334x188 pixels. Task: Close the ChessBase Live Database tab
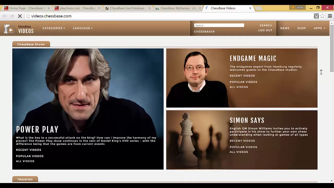click(x=150, y=8)
